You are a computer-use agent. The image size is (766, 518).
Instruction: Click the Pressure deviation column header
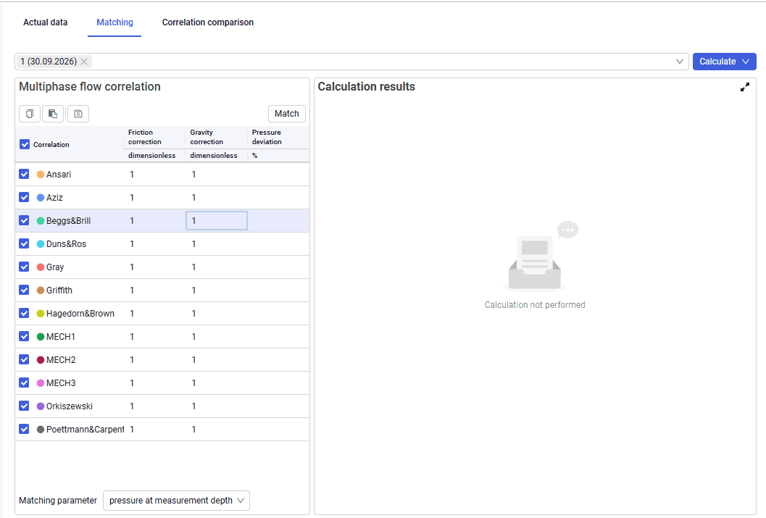(278, 137)
